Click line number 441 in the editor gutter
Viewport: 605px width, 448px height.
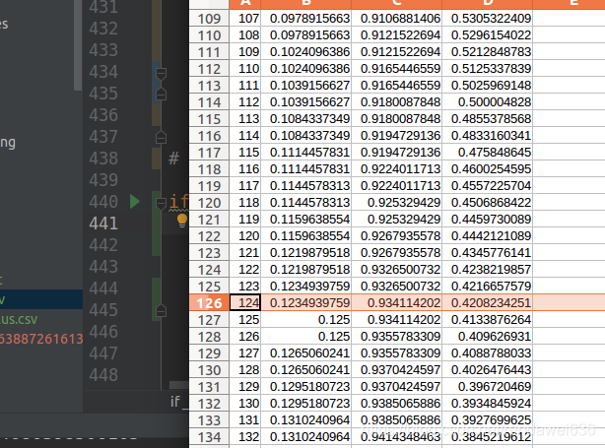103,224
